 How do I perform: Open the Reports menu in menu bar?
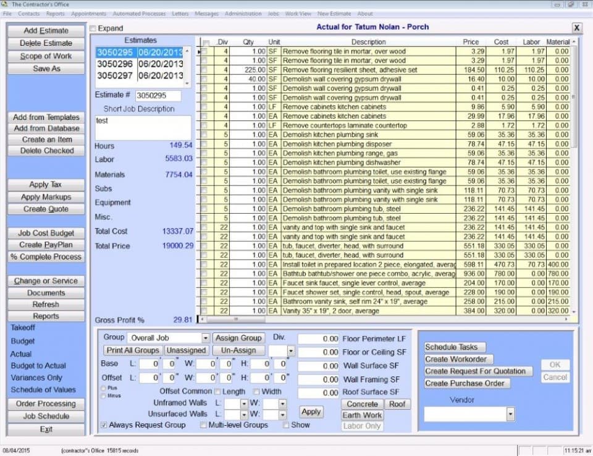[x=55, y=14]
